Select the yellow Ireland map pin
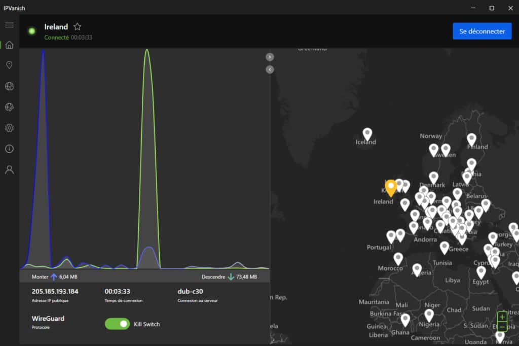The width and height of the screenshot is (519, 346). click(390, 187)
